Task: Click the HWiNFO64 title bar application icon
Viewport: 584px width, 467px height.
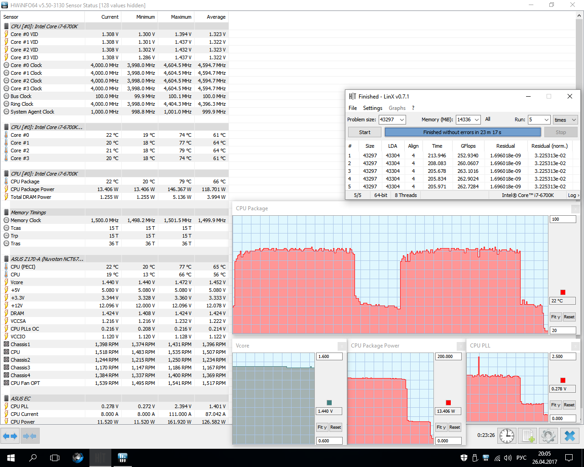Action: pyautogui.click(x=5, y=5)
